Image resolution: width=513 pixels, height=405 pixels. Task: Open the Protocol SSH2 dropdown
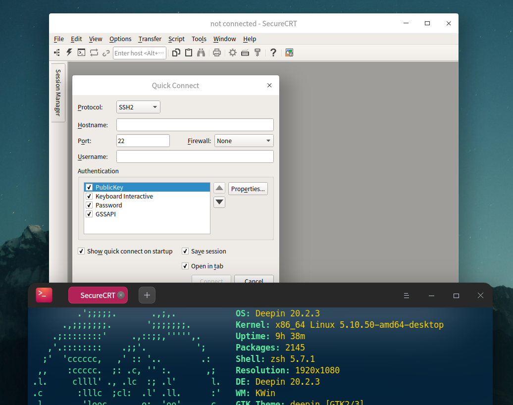click(138, 107)
